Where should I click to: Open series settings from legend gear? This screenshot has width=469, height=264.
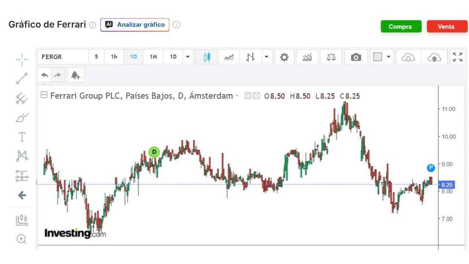tap(256, 96)
